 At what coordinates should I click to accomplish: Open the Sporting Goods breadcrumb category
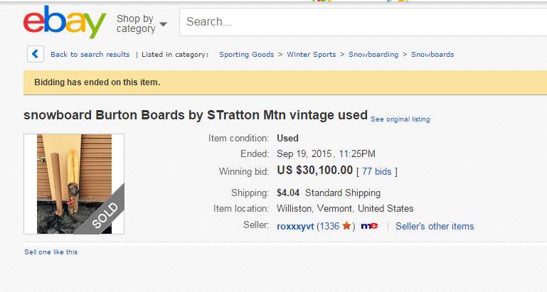246,55
